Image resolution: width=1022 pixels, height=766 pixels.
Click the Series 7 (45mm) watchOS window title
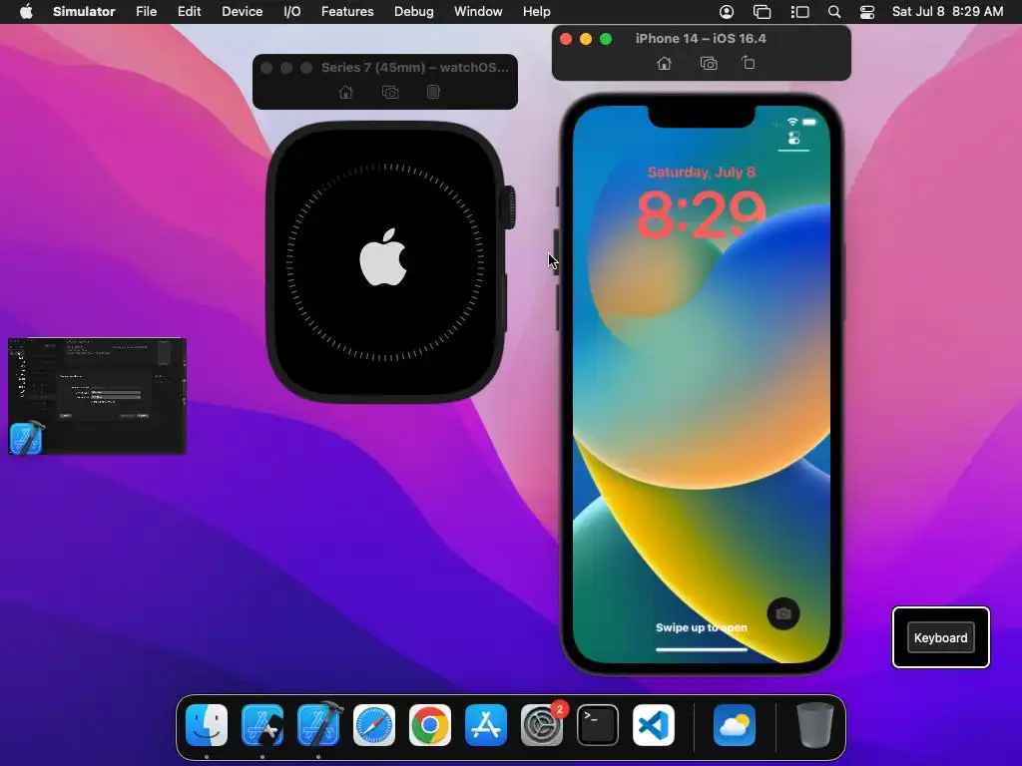pyautogui.click(x=414, y=67)
